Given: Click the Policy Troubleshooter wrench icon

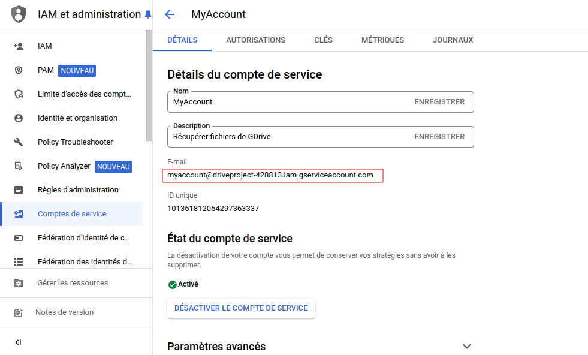Looking at the screenshot, I should (x=19, y=142).
